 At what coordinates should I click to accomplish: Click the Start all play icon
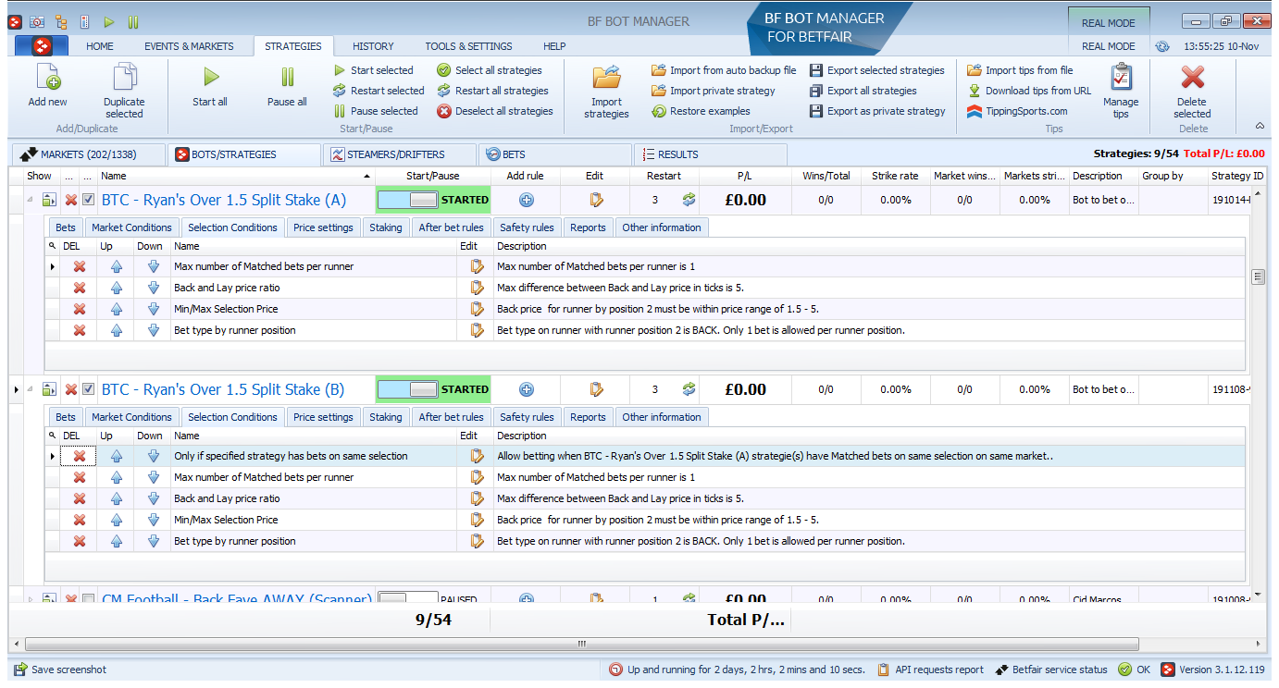point(210,78)
